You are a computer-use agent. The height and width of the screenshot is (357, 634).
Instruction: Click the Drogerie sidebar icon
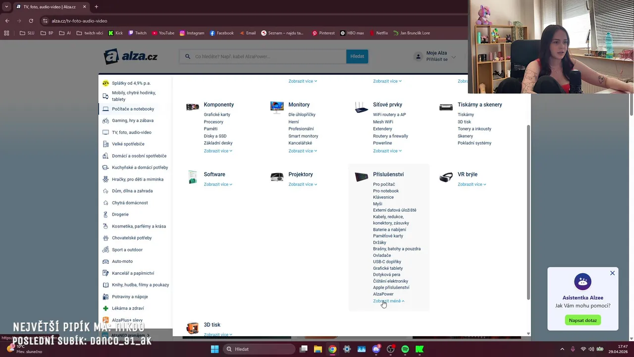tap(106, 214)
